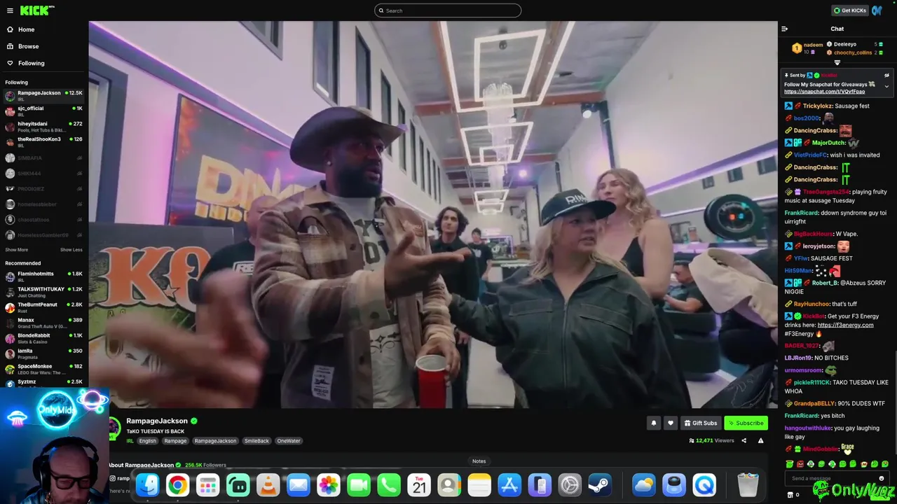Open FaceTime from the dock
897x504 pixels.
coord(359,484)
